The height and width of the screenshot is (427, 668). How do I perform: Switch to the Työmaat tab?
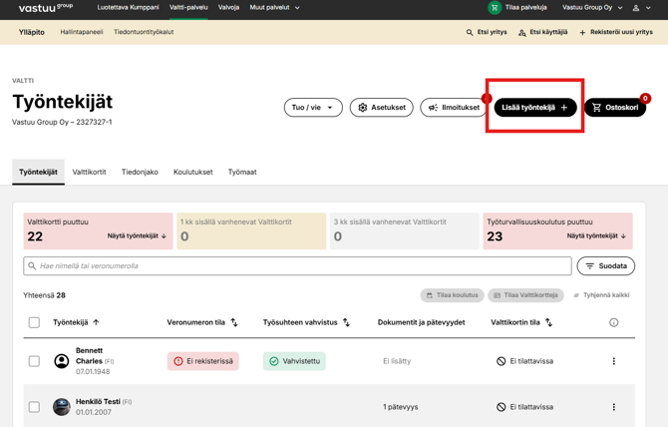click(x=242, y=173)
